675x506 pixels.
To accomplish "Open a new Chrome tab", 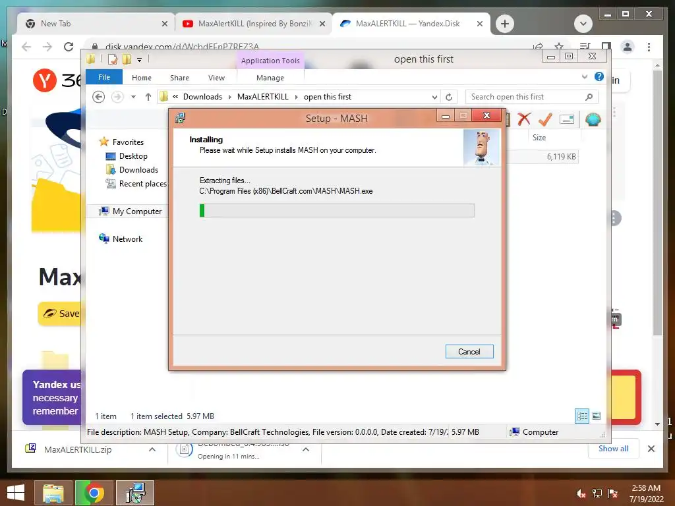I will [x=504, y=24].
